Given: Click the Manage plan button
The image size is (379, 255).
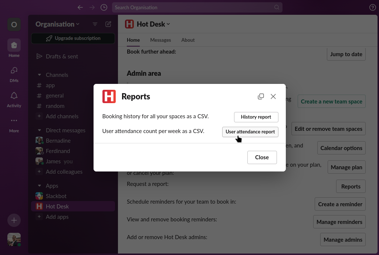Looking at the screenshot, I should click(x=346, y=167).
